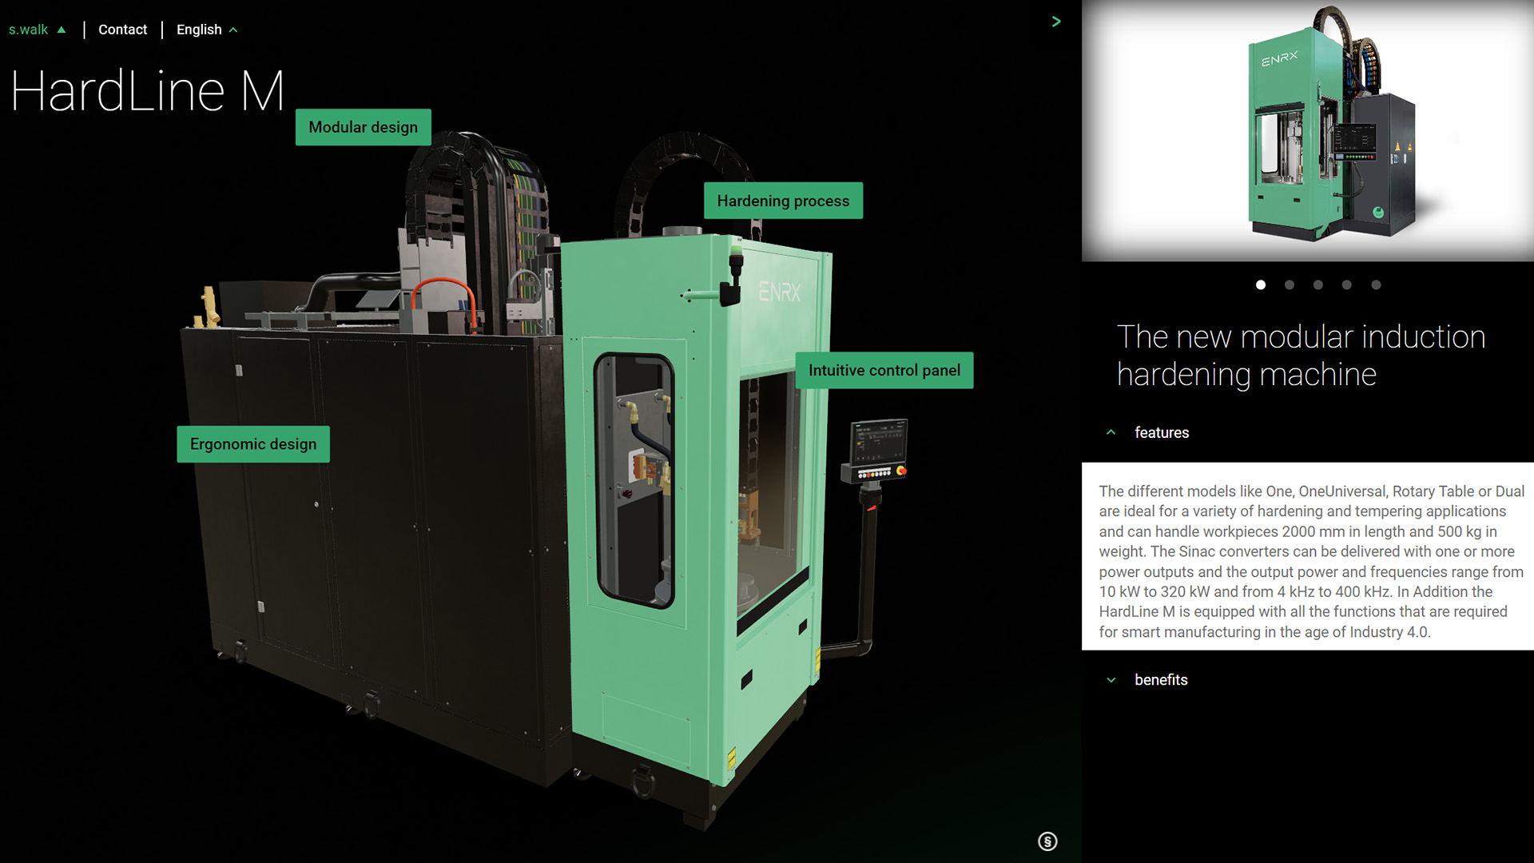Jump to the fourth carousel dot
Screen dimensions: 1534x863
[x=1347, y=284]
